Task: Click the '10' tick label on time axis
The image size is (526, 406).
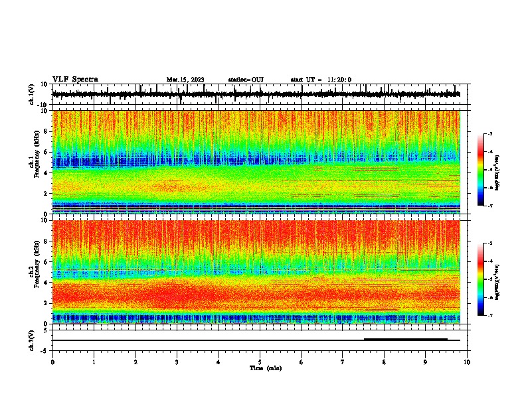Action: tap(467, 362)
